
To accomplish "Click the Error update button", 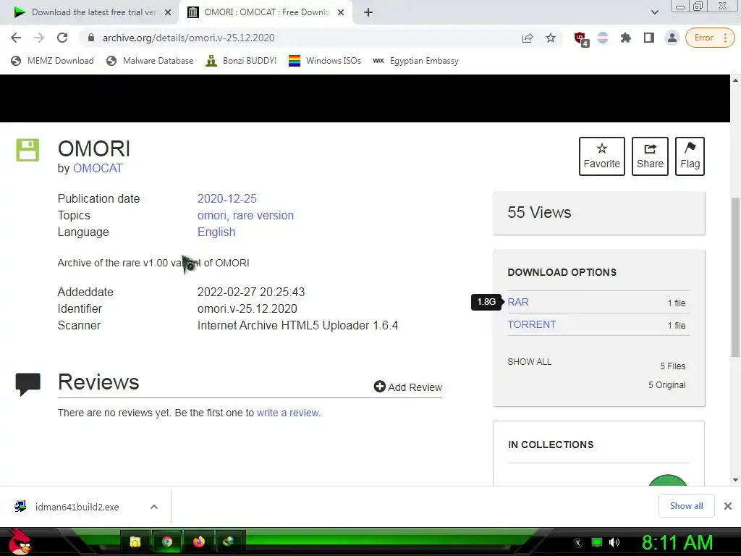I will (x=711, y=38).
